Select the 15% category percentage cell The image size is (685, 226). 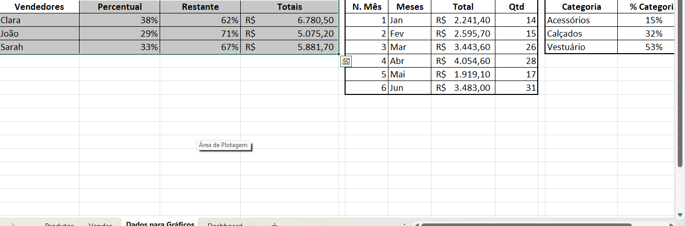coord(646,20)
